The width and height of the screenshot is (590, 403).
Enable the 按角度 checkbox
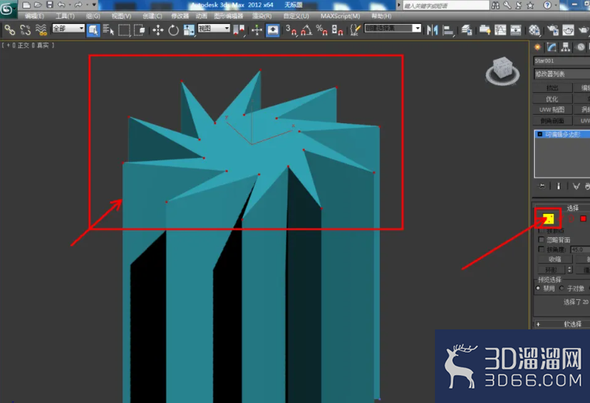541,250
